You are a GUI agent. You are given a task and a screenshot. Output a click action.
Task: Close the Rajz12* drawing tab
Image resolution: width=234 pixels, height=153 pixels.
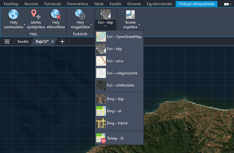click(x=52, y=42)
